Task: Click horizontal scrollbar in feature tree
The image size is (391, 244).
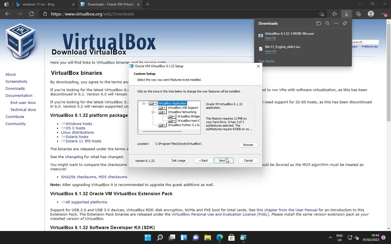Action: 162,131
